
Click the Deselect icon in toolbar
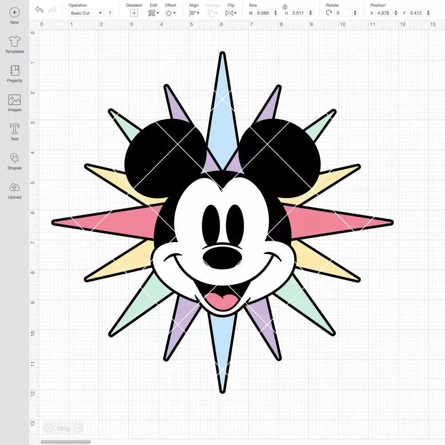tap(134, 13)
